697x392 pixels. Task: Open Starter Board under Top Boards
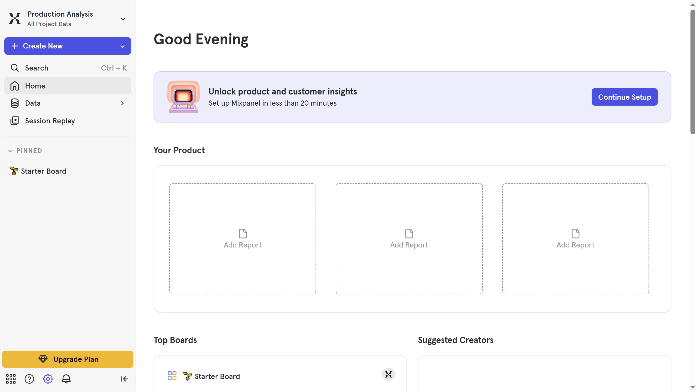click(x=217, y=376)
